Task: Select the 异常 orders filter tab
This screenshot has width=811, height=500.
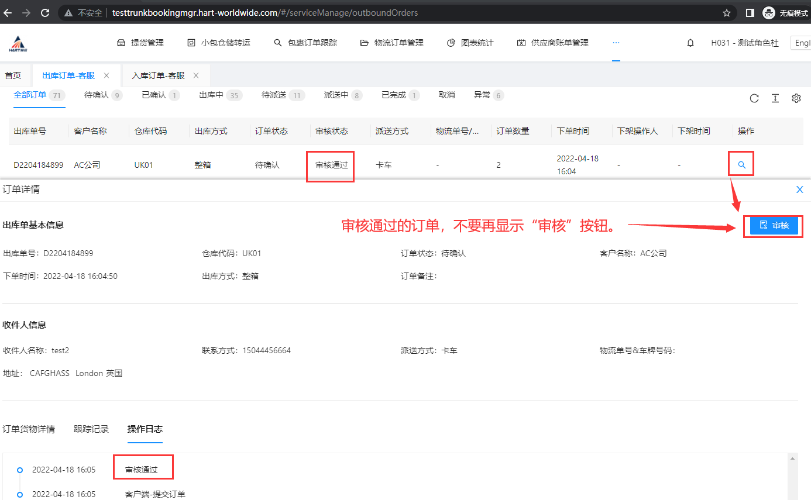Action: coord(482,95)
